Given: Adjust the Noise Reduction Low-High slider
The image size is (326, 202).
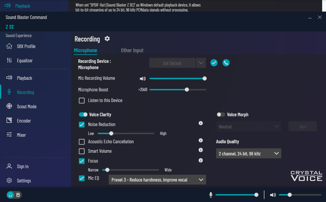Looking at the screenshot, I should [x=126, y=133].
